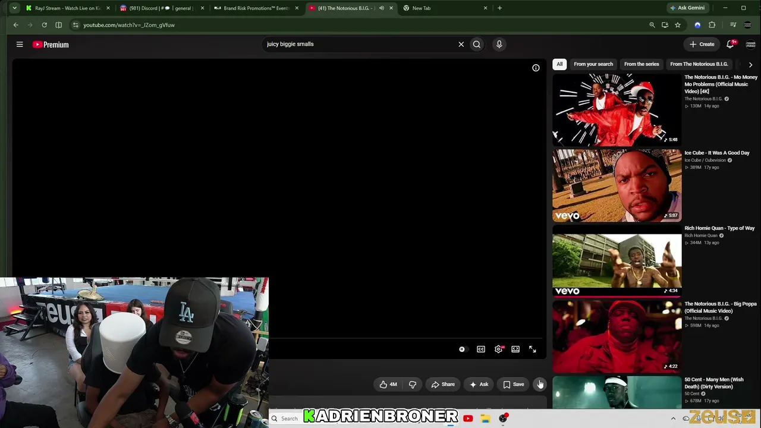The width and height of the screenshot is (761, 428).
Task: Select The Notorious B.I.G. YouTube tab
Action: pyautogui.click(x=351, y=8)
